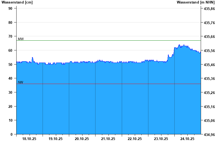Screen dimensions: 217x149
Task: Click the 50 value on left axis
Action: point(11,64)
